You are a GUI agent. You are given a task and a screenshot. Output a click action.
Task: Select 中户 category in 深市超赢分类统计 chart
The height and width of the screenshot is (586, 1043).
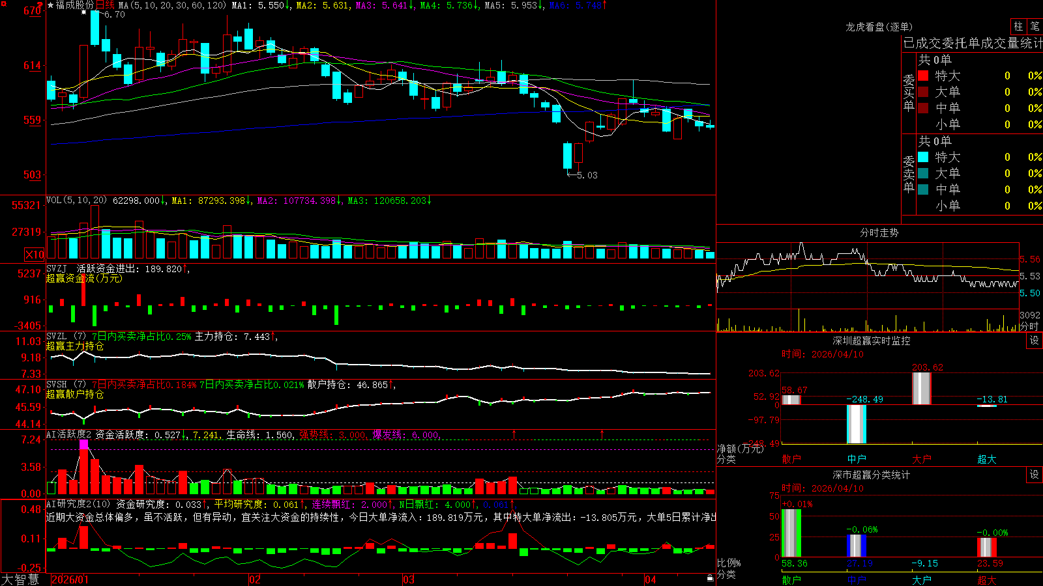pyautogui.click(x=857, y=580)
